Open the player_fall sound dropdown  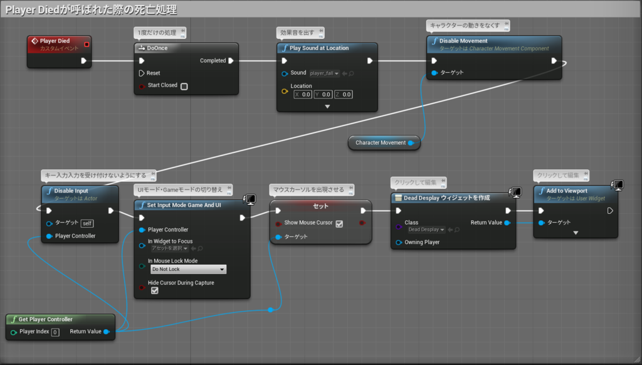click(324, 73)
